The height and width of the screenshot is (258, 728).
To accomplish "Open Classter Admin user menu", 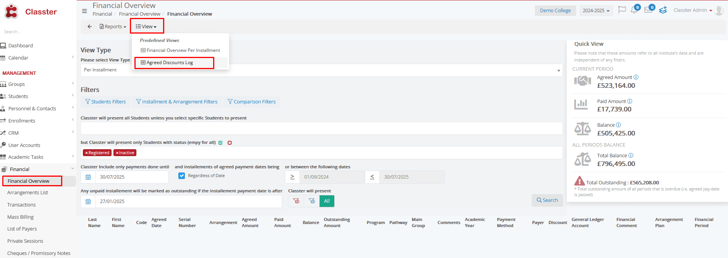I will 692,10.
